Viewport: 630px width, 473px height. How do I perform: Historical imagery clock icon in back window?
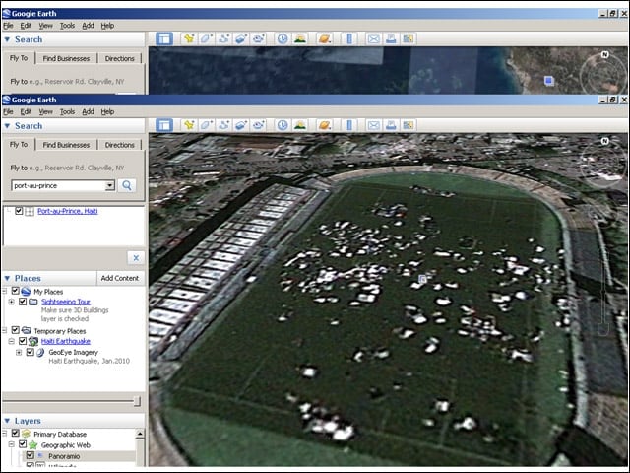(x=283, y=39)
